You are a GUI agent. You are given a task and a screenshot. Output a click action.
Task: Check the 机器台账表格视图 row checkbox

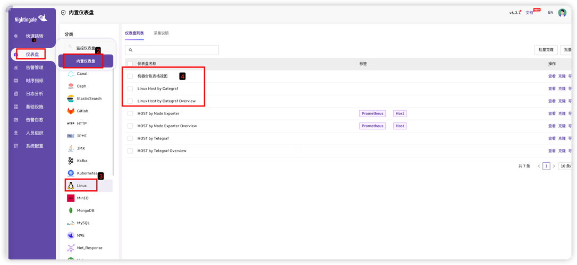130,76
